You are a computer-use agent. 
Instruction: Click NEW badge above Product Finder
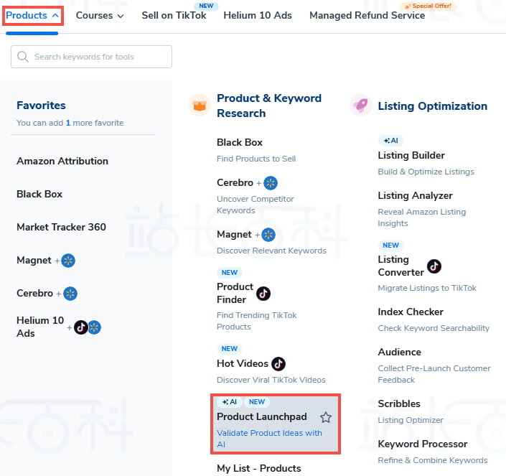click(230, 273)
